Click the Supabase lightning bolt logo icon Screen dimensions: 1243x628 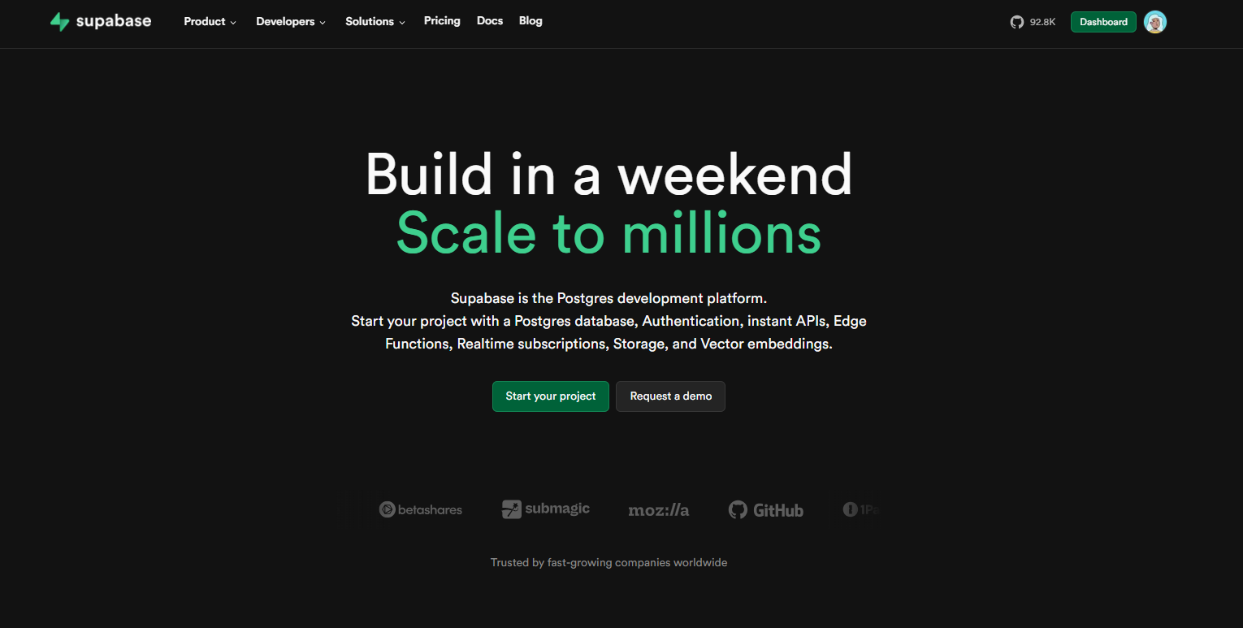[x=59, y=22]
